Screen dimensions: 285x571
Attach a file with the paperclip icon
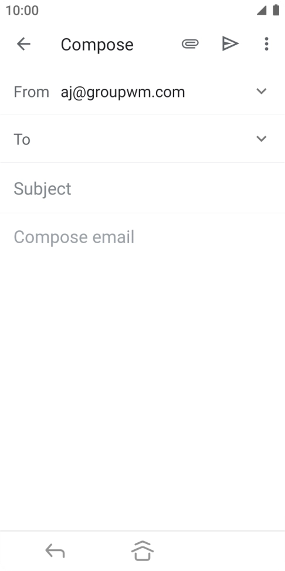(190, 44)
